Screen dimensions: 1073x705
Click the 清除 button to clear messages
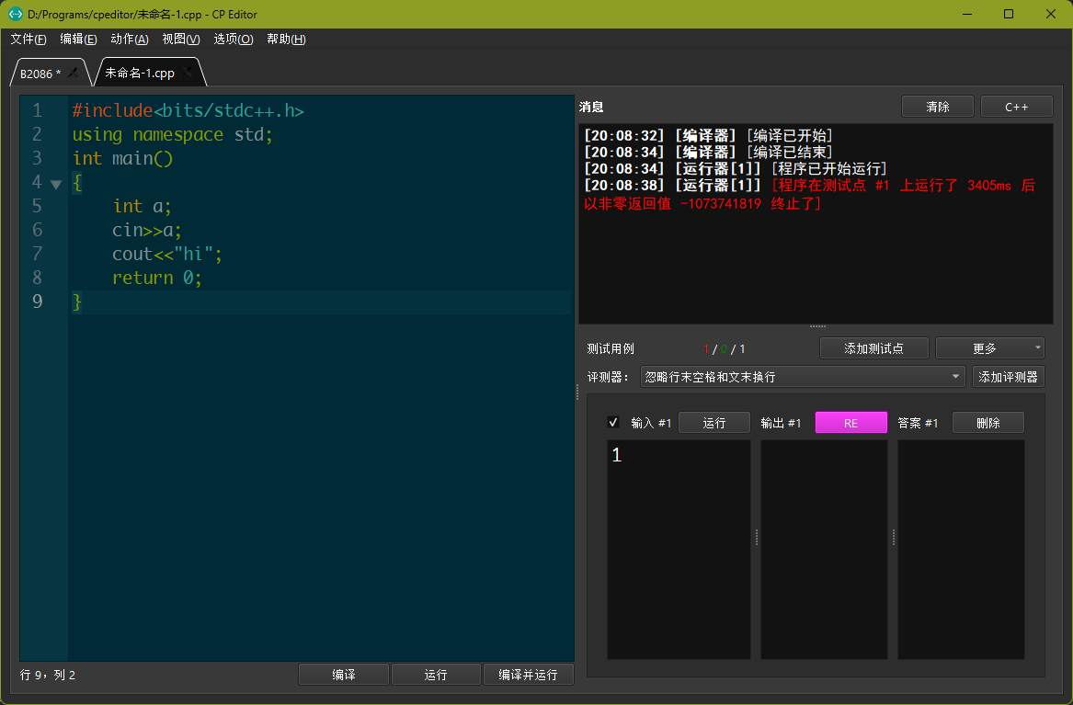(938, 107)
